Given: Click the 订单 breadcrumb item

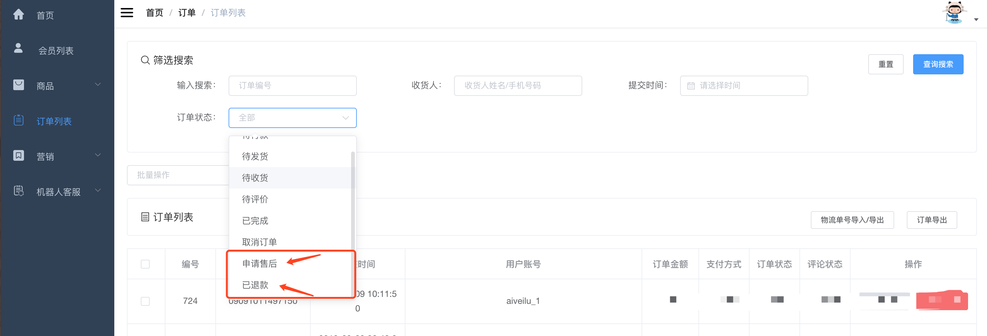Looking at the screenshot, I should (187, 13).
